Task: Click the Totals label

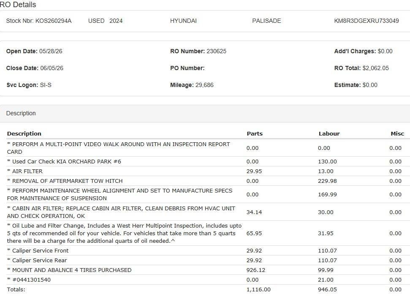Action: [x=16, y=290]
